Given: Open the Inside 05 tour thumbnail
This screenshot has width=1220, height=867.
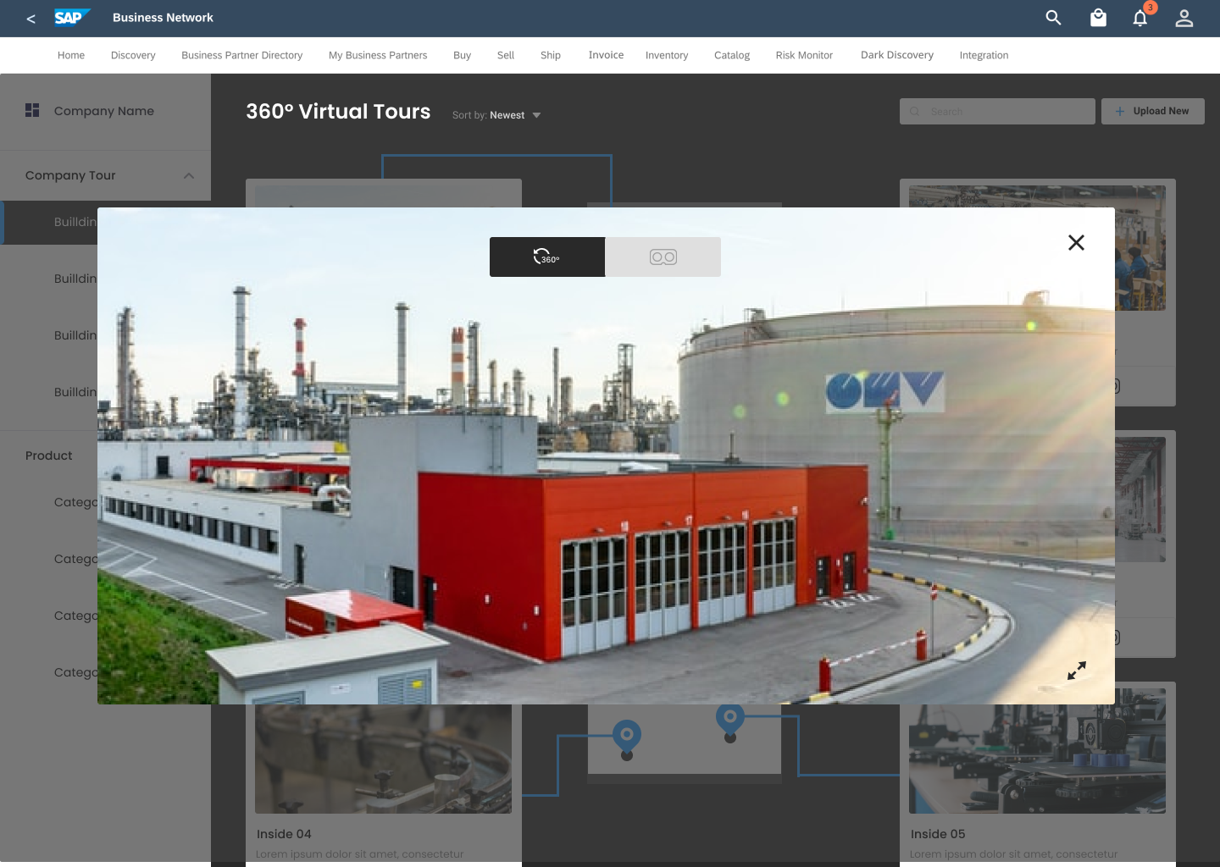Looking at the screenshot, I should (1037, 751).
